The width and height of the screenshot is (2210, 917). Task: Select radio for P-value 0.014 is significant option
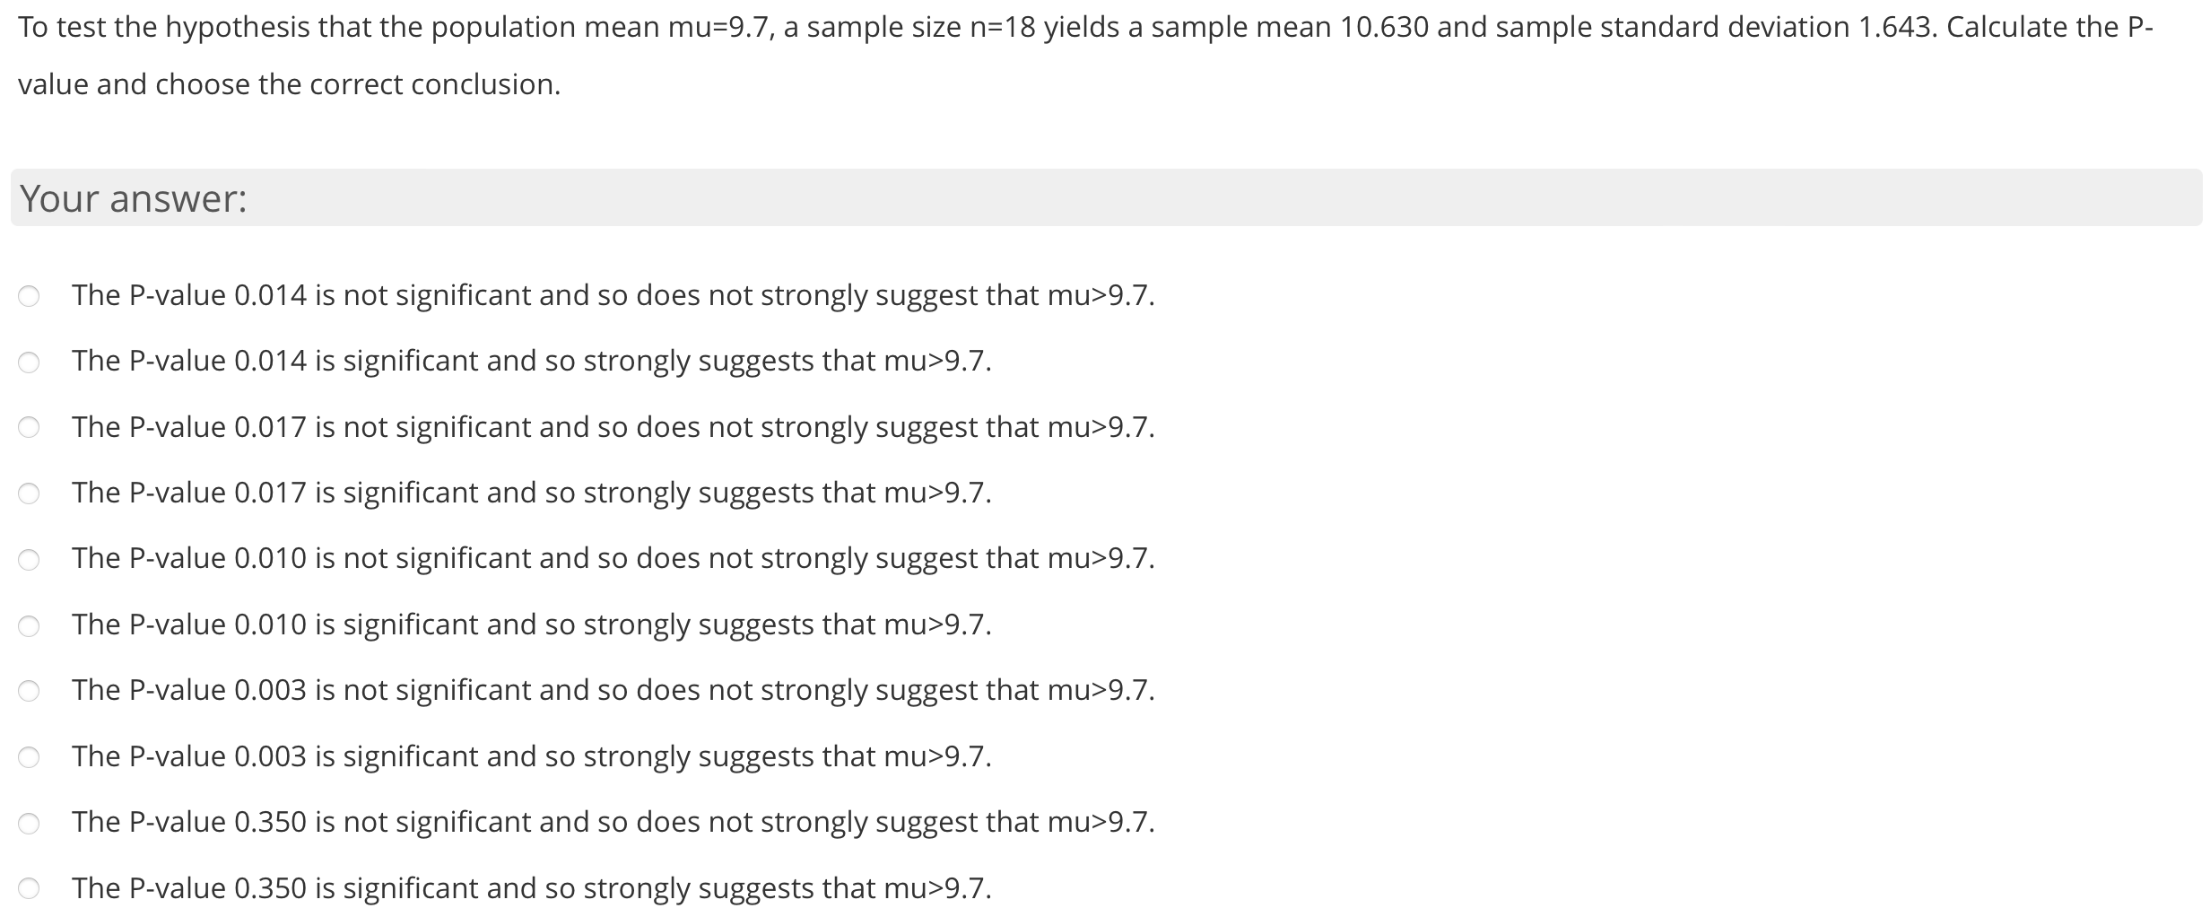(x=30, y=361)
